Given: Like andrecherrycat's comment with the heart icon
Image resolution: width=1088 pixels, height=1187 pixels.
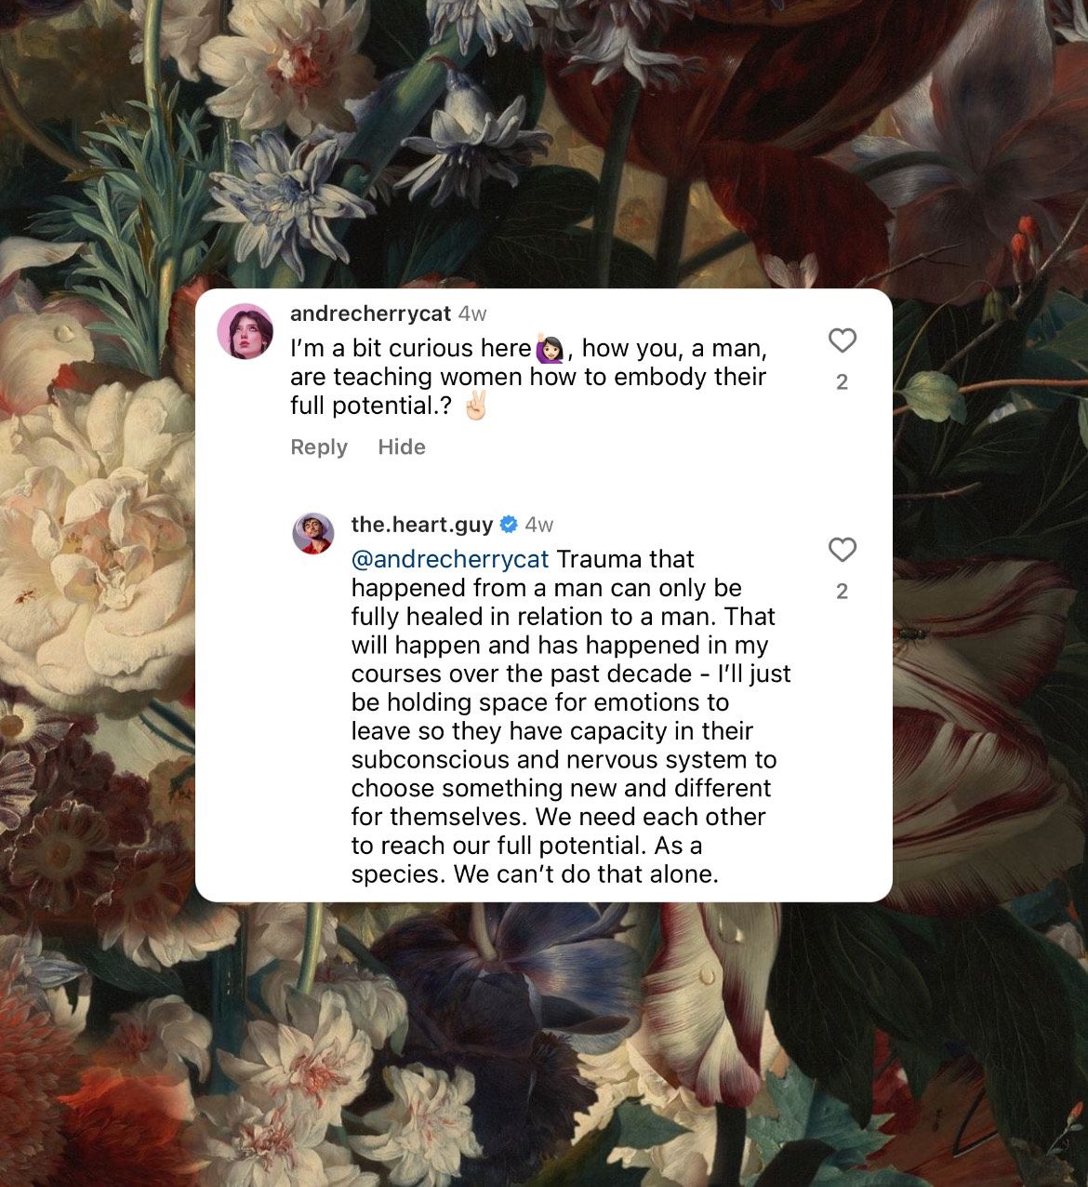Looking at the screenshot, I should (x=842, y=341).
